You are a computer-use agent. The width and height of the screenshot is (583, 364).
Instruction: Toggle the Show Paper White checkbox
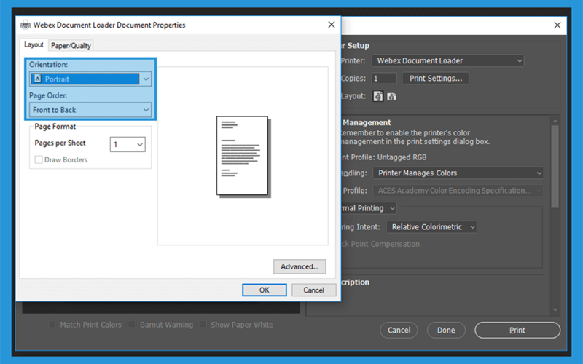point(203,324)
